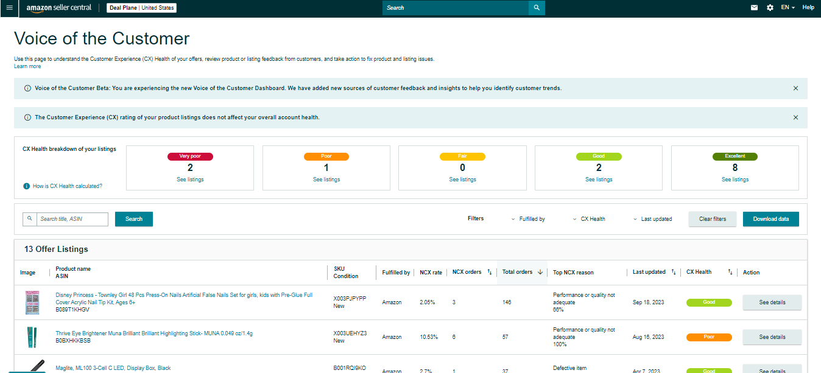Screen dimensions: 821x373
Task: Sort by Total orders arrow
Action: coord(540,272)
